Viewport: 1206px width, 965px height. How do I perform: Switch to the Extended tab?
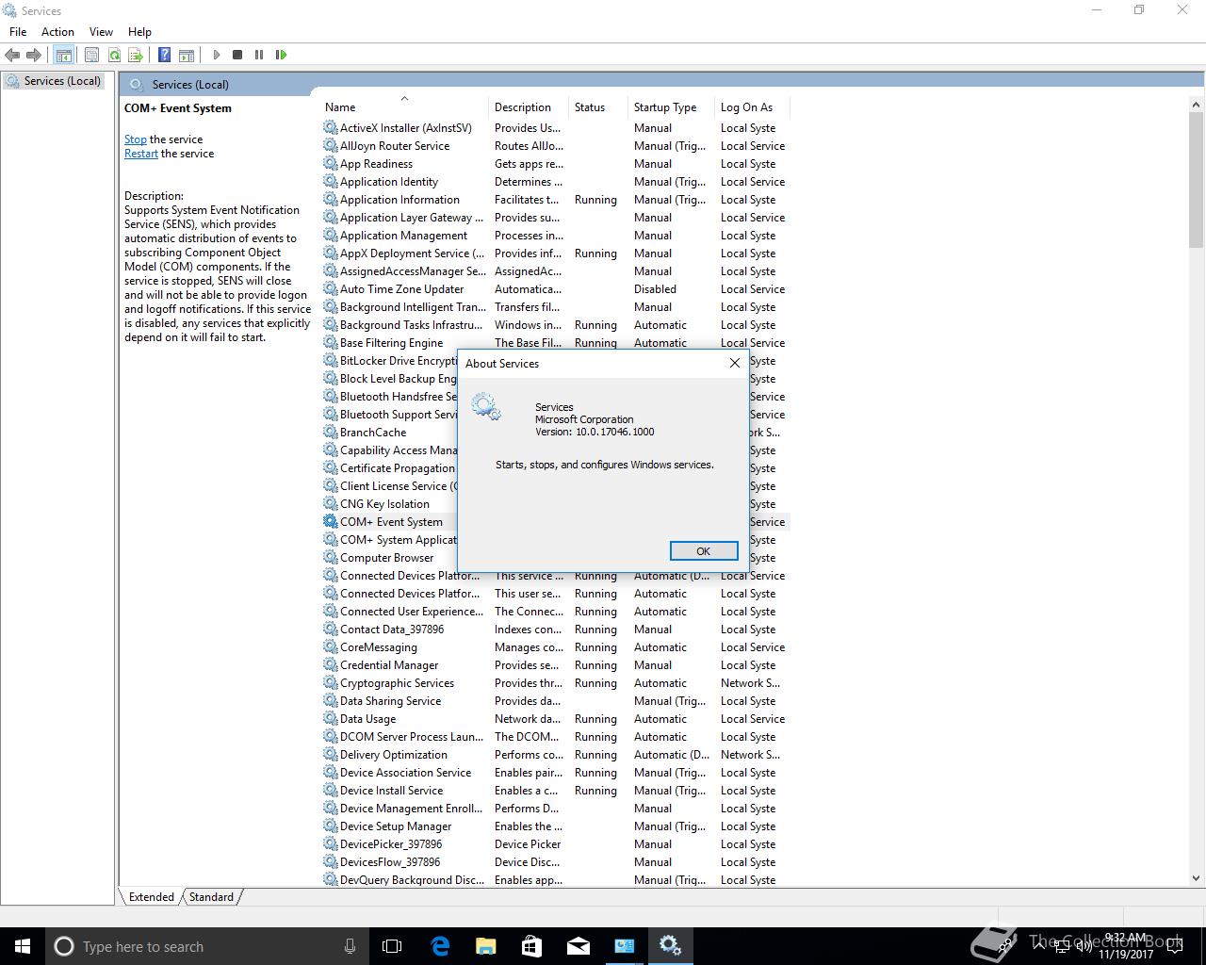tap(151, 896)
